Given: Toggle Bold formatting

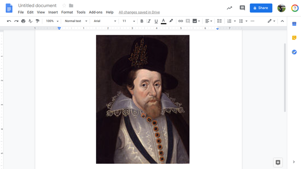Looking at the screenshot, I should 142,21.
